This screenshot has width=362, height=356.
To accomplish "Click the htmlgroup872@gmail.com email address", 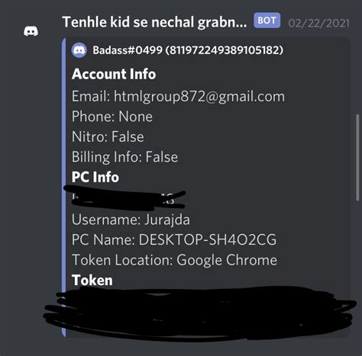I will tap(199, 97).
